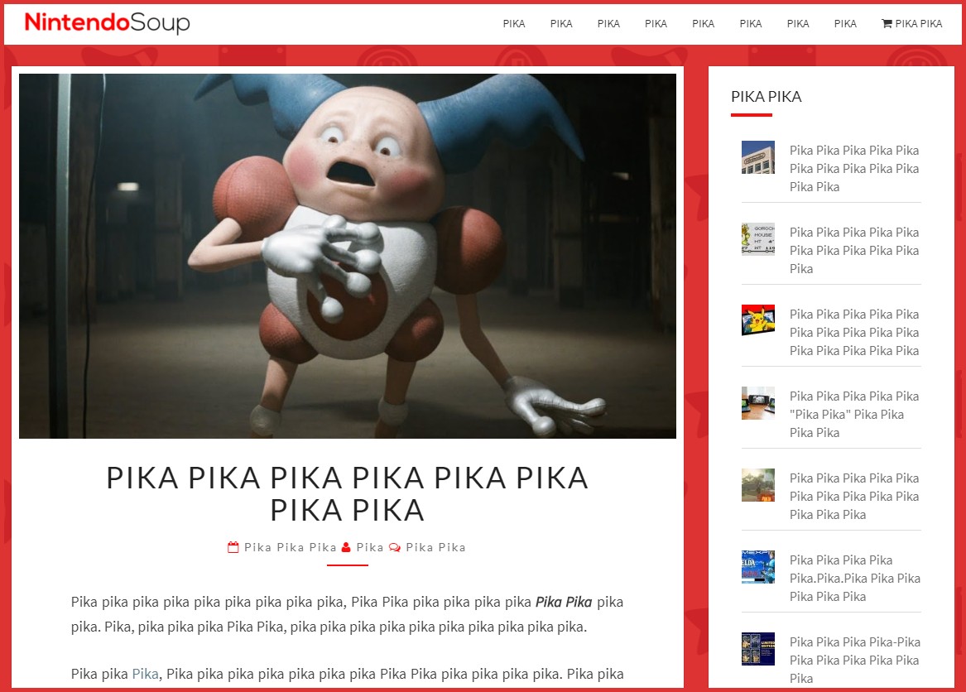Select the leftmost PIKA navigation menu item
The height and width of the screenshot is (692, 966).
click(514, 23)
